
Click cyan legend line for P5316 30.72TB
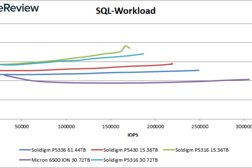click(x=97, y=160)
